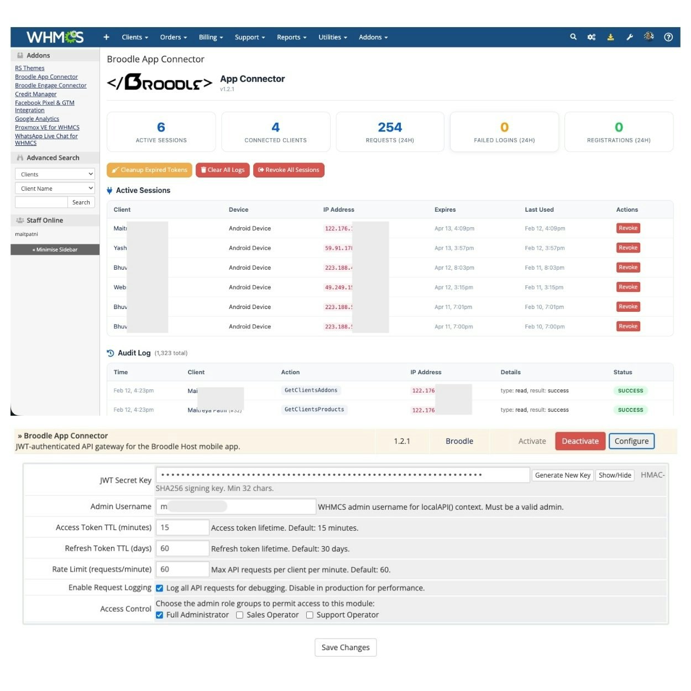Open the global search magnifying glass icon
The height and width of the screenshot is (691, 691).
click(x=573, y=37)
